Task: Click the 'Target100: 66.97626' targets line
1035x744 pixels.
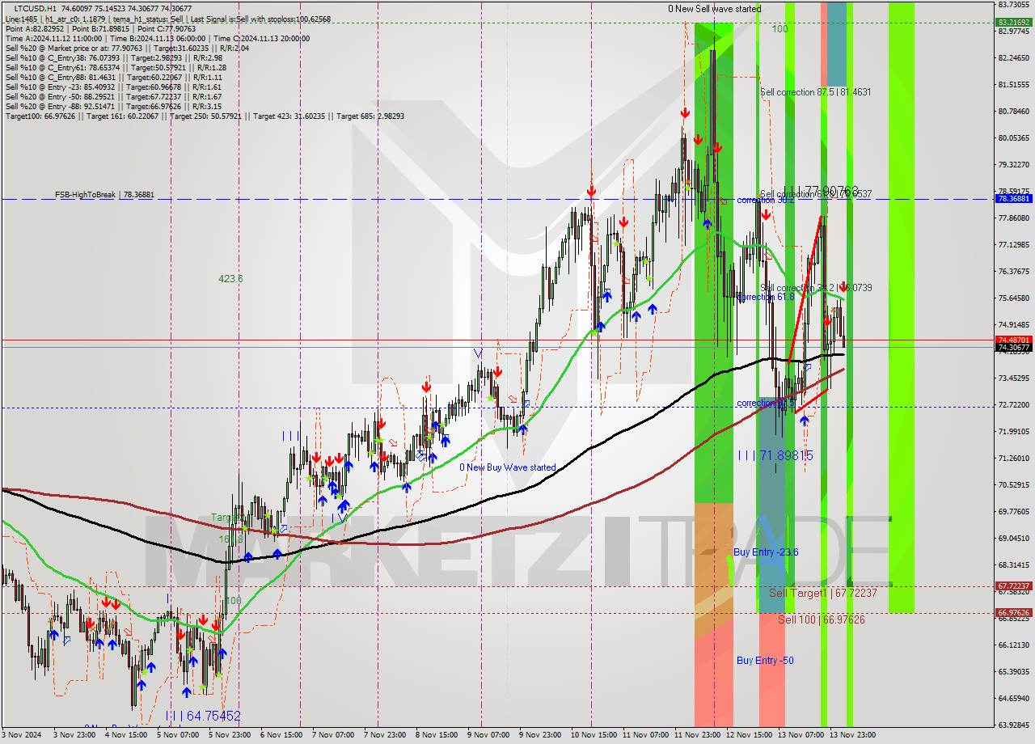Action: tap(205, 116)
